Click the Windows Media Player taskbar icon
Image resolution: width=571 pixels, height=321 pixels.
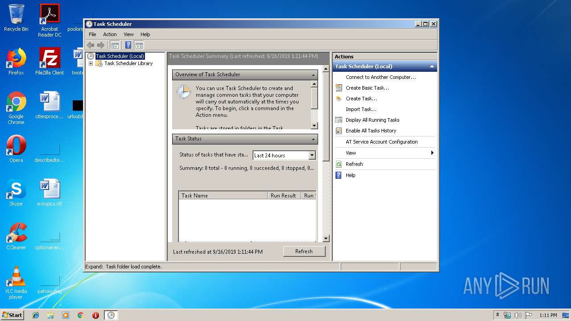click(66, 315)
